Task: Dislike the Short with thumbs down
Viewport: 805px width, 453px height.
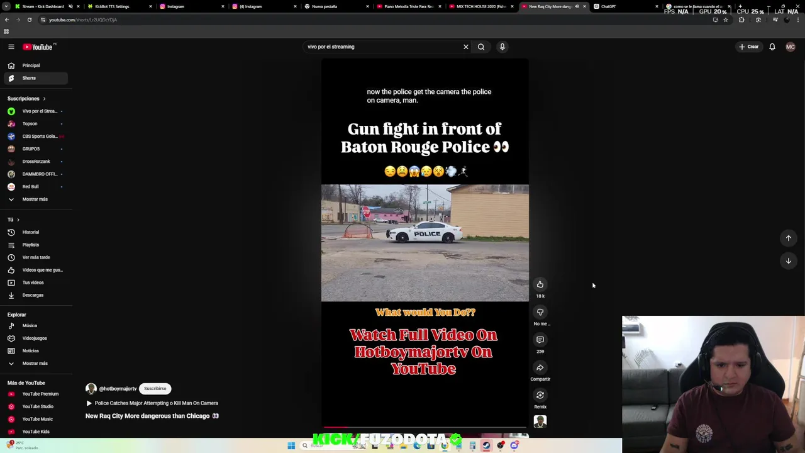Action: [x=540, y=312]
